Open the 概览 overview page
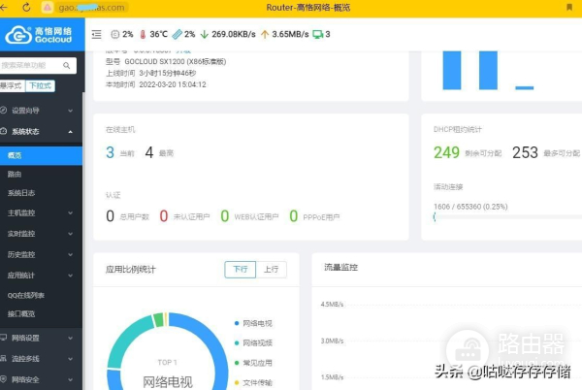The image size is (582, 390). click(41, 155)
